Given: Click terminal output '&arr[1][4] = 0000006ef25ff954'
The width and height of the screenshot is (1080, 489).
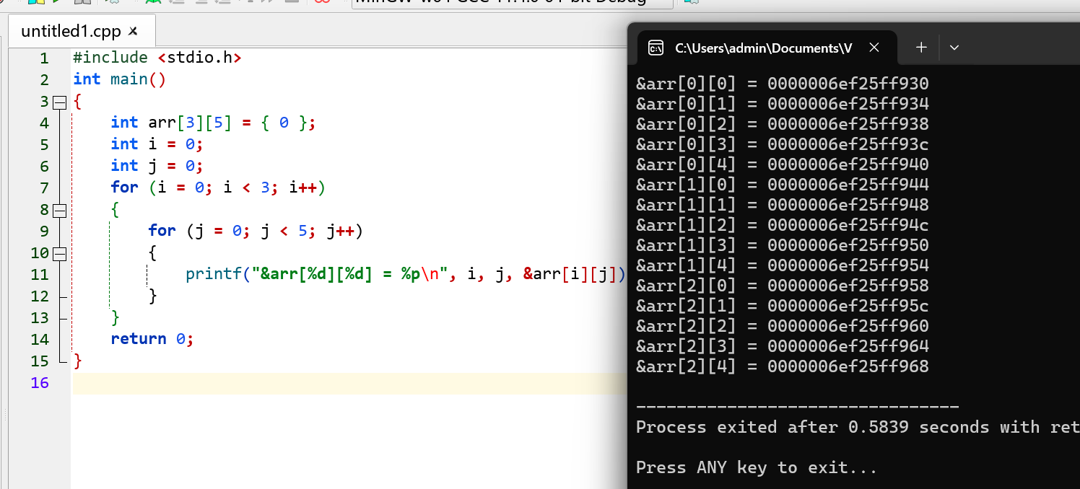Looking at the screenshot, I should click(783, 265).
